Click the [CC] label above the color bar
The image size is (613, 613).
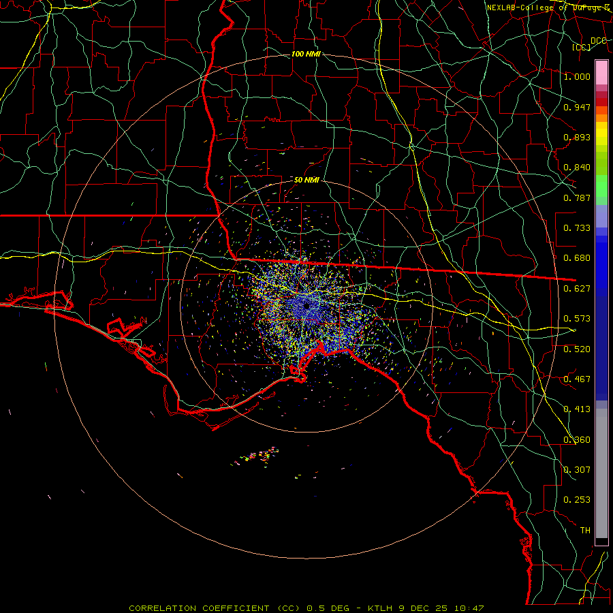[x=582, y=47]
